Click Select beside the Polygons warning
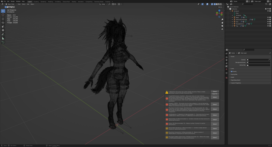Screen dimensions: 272x147 click(x=215, y=104)
